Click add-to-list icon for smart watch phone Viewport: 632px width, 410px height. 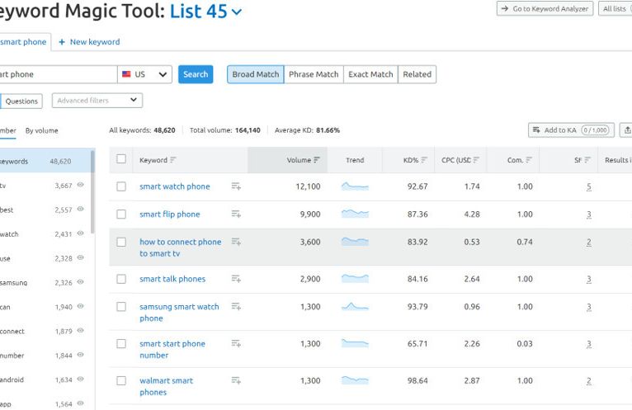coord(236,186)
